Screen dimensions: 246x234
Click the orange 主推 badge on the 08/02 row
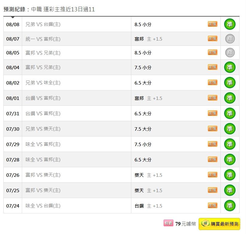(212, 82)
